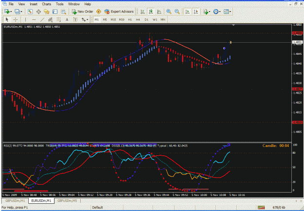Select the H4 timeframe button
The image size is (304, 211).
point(138,19)
